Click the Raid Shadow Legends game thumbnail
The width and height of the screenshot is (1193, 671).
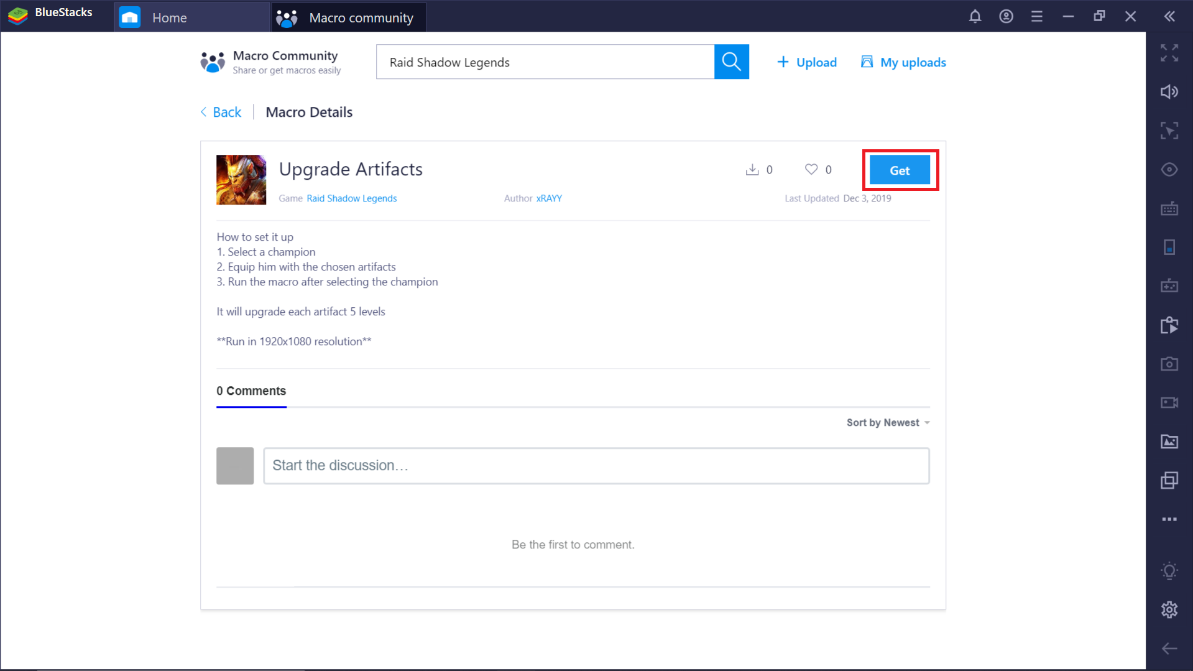tap(241, 180)
